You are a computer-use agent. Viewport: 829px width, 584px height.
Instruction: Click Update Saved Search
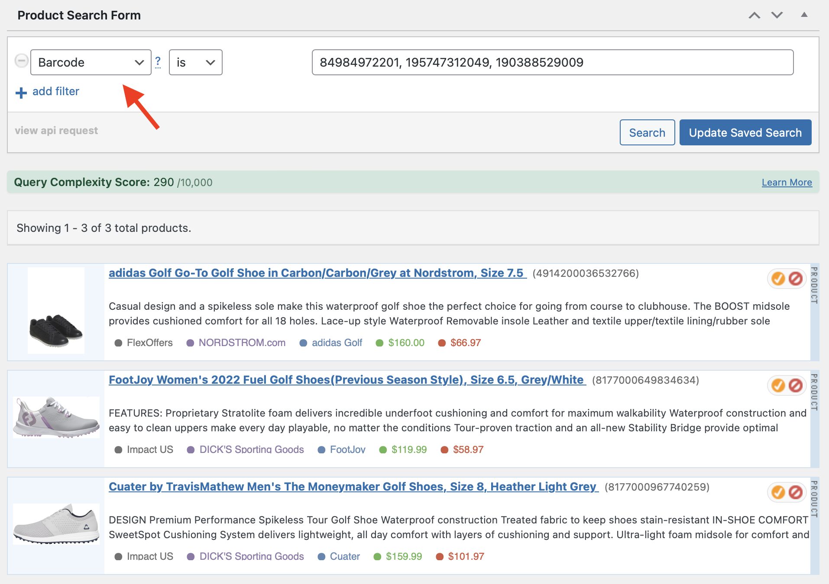point(745,132)
